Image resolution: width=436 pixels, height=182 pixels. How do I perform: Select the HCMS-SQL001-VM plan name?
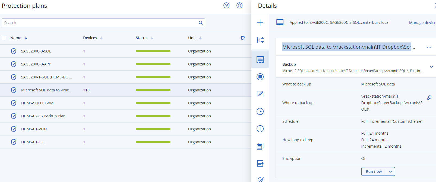pyautogui.click(x=37, y=103)
